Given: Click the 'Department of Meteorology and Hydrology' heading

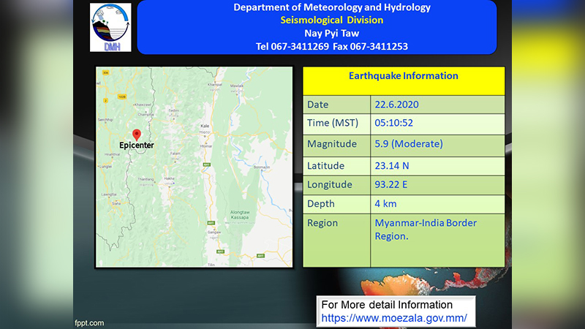Looking at the screenshot, I should click(x=332, y=7).
